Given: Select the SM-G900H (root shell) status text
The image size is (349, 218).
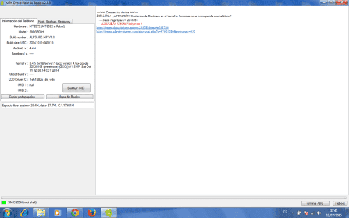Looking at the screenshot, I should [22, 202].
